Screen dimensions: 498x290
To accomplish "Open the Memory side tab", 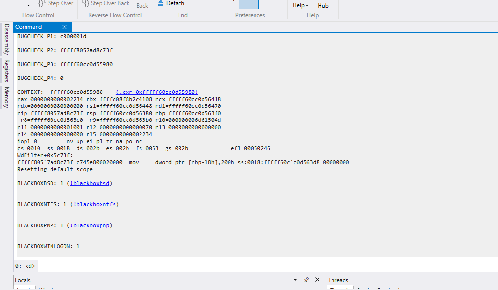I will 6,97.
